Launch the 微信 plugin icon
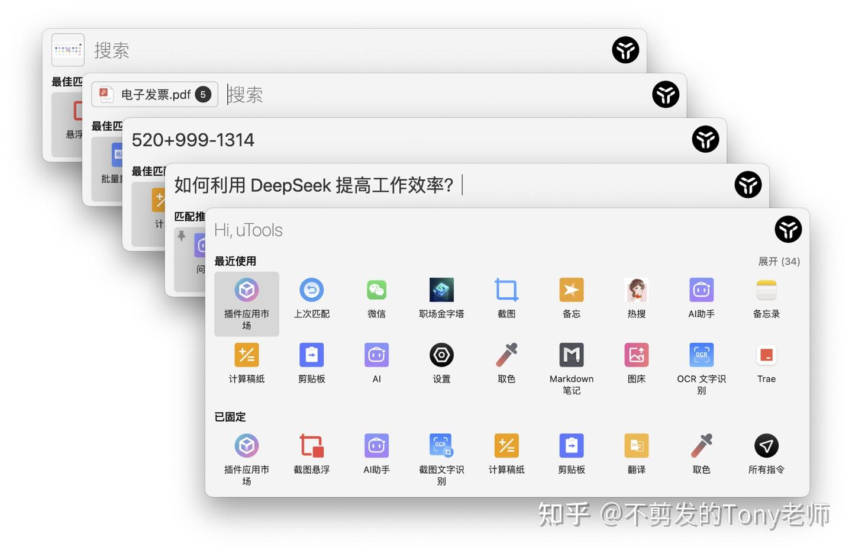The width and height of the screenshot is (852, 553). pyautogui.click(x=376, y=290)
